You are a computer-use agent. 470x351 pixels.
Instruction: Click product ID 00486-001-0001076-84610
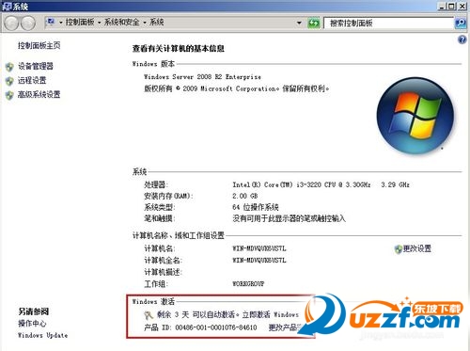click(x=216, y=327)
